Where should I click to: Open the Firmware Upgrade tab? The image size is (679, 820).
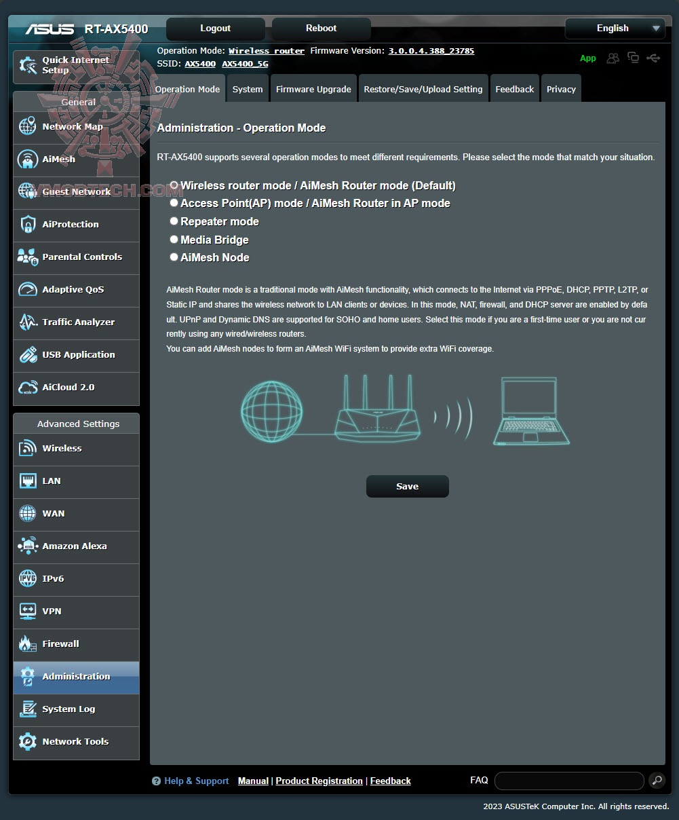click(313, 89)
